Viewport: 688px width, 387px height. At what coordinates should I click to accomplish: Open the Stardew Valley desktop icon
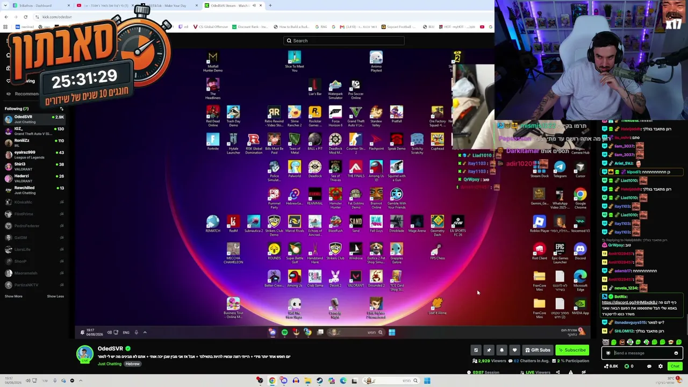(376, 114)
